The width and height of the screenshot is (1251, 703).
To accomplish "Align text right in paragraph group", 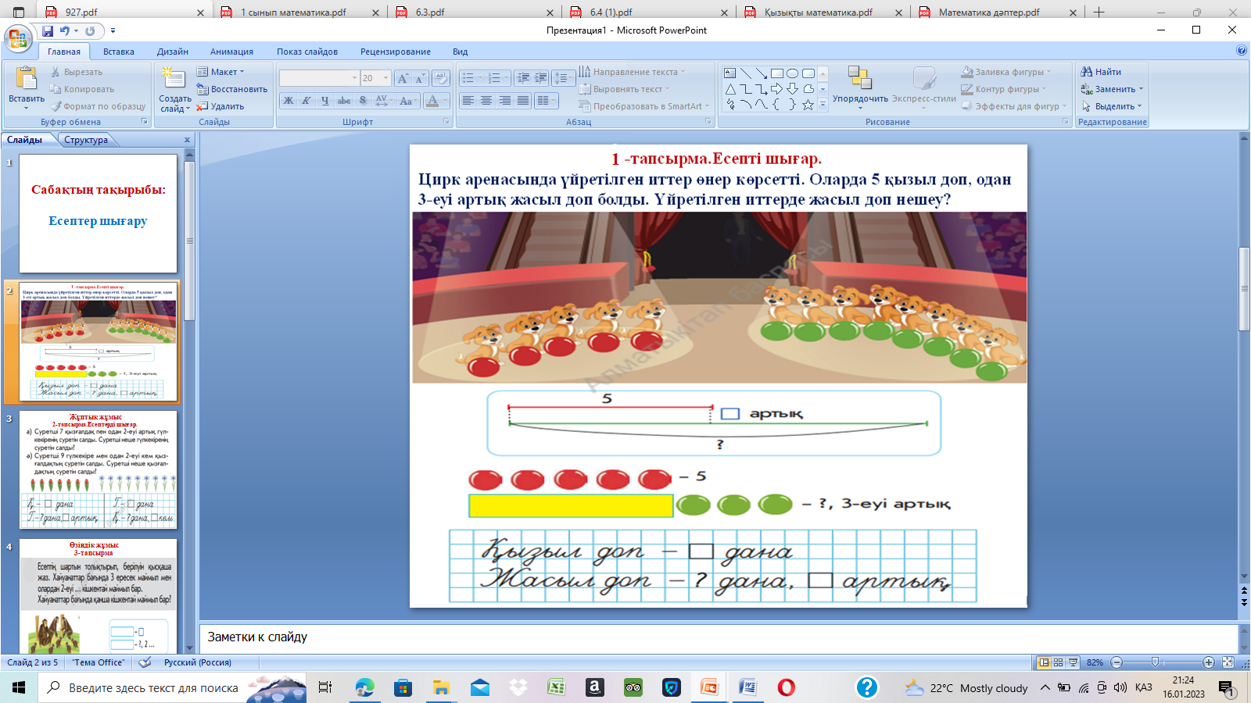I will (x=505, y=101).
